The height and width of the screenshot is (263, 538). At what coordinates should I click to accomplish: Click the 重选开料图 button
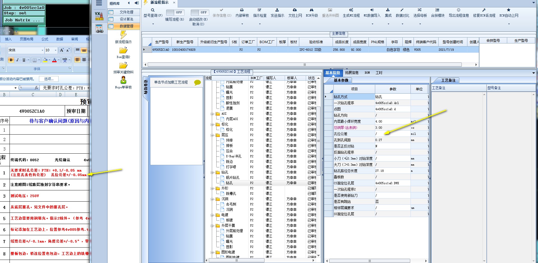coord(330,13)
